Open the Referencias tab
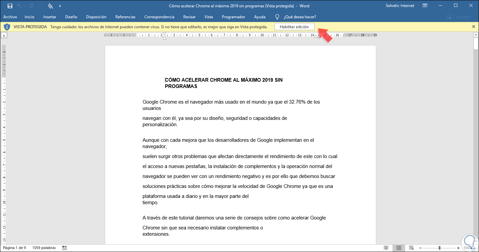The width and height of the screenshot is (479, 252). click(x=125, y=17)
